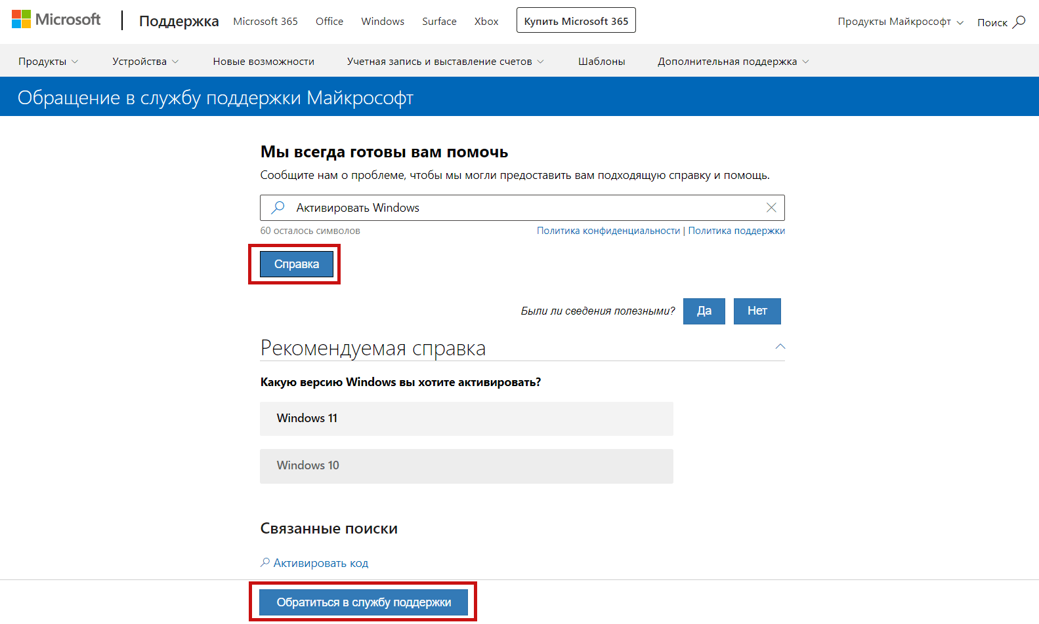Open Windows in top navigation
1039x624 pixels.
pos(383,22)
